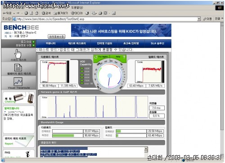
Task: Open the Mail icon dropdown arrow
Action: click(x=96, y=14)
